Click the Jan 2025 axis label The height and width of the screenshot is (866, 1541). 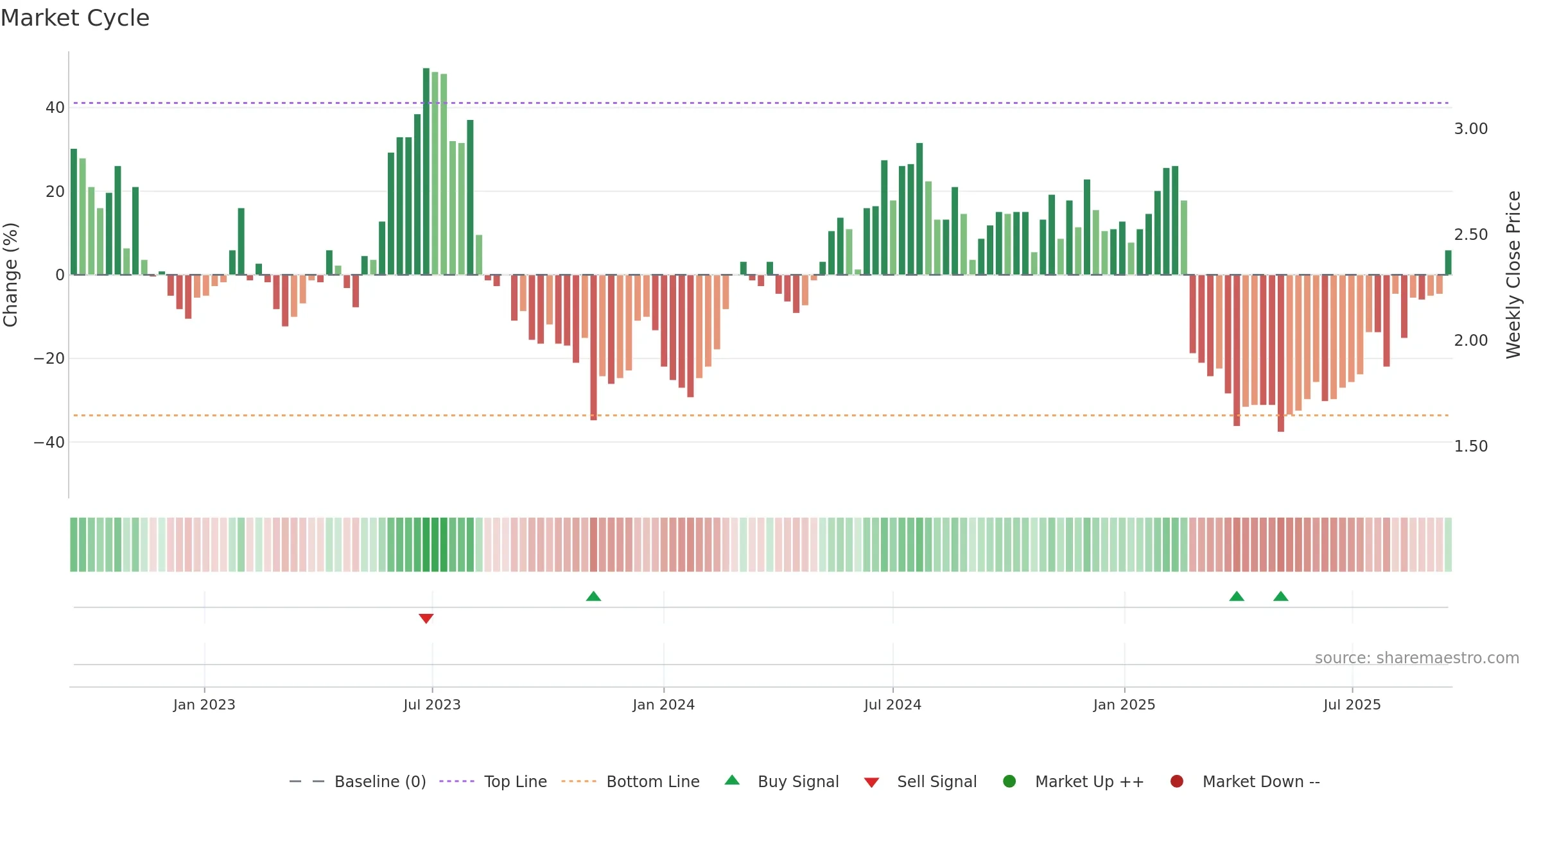[x=1124, y=705]
